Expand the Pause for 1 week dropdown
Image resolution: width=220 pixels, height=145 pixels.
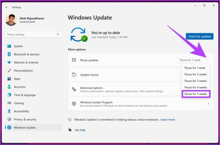(x=193, y=60)
